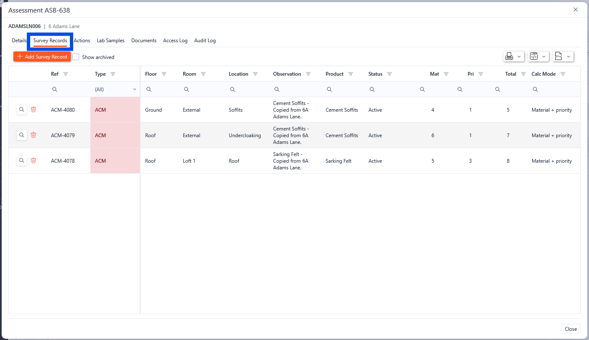Enable the Show archived checkbox
Image resolution: width=589 pixels, height=340 pixels.
pyautogui.click(x=76, y=57)
